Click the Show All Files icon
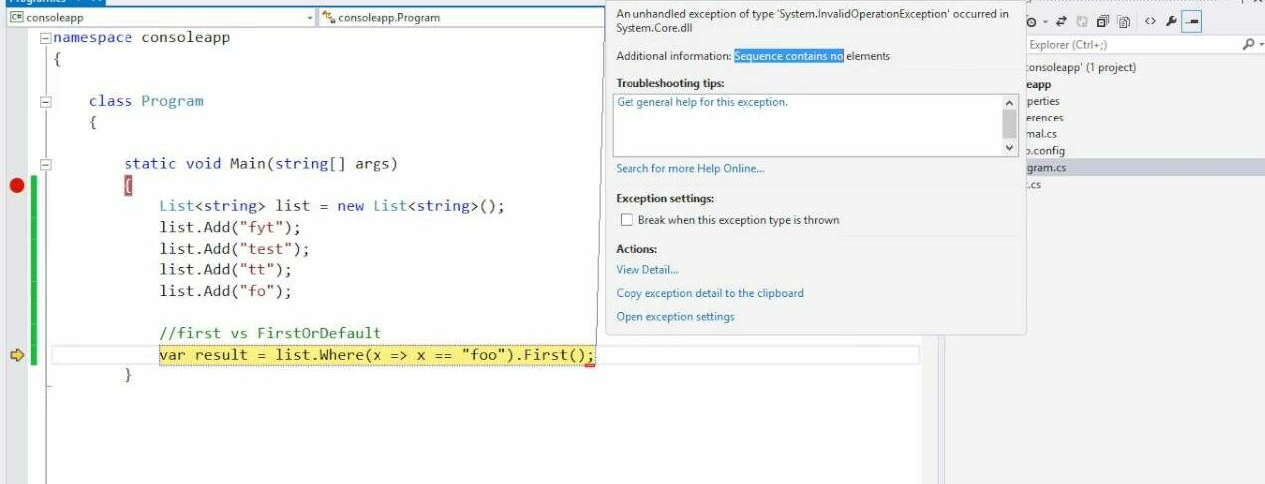The width and height of the screenshot is (1265, 484). 1124,21
